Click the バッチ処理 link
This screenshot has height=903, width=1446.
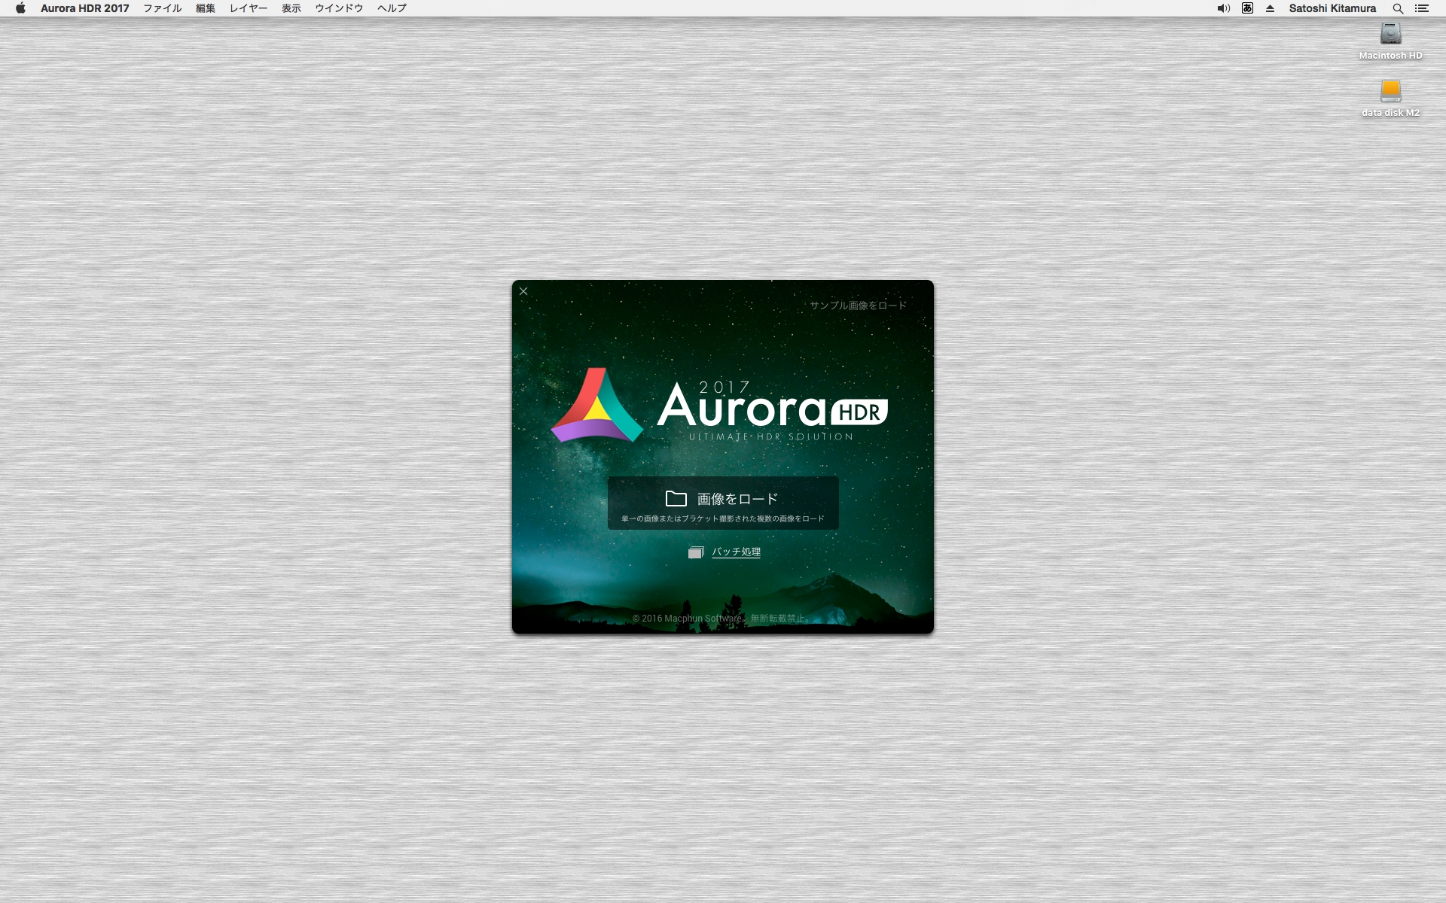(736, 552)
